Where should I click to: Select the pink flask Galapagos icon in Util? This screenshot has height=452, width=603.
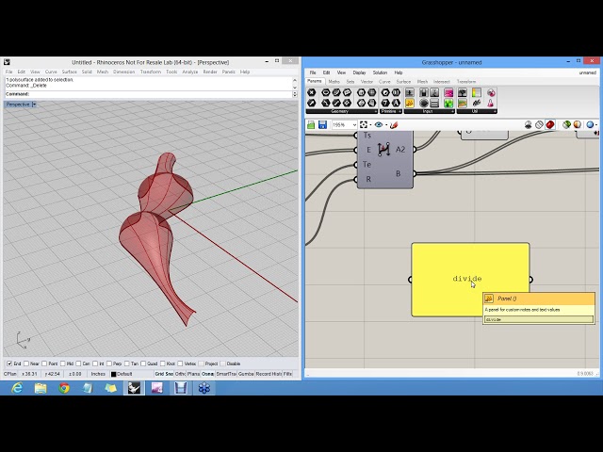490,103
